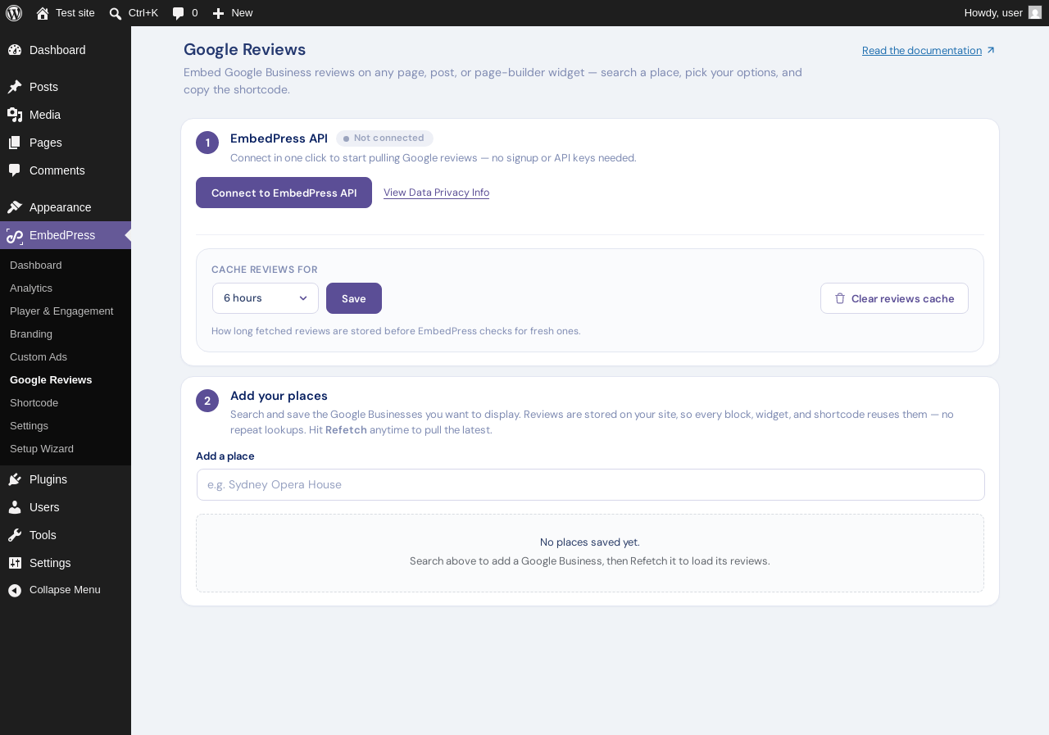Click the Plugins plug icon
The width and height of the screenshot is (1049, 735).
(x=15, y=479)
